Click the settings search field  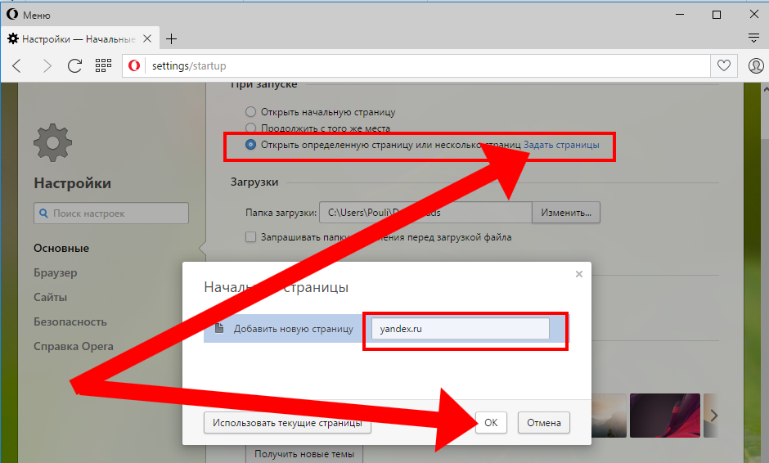(111, 214)
